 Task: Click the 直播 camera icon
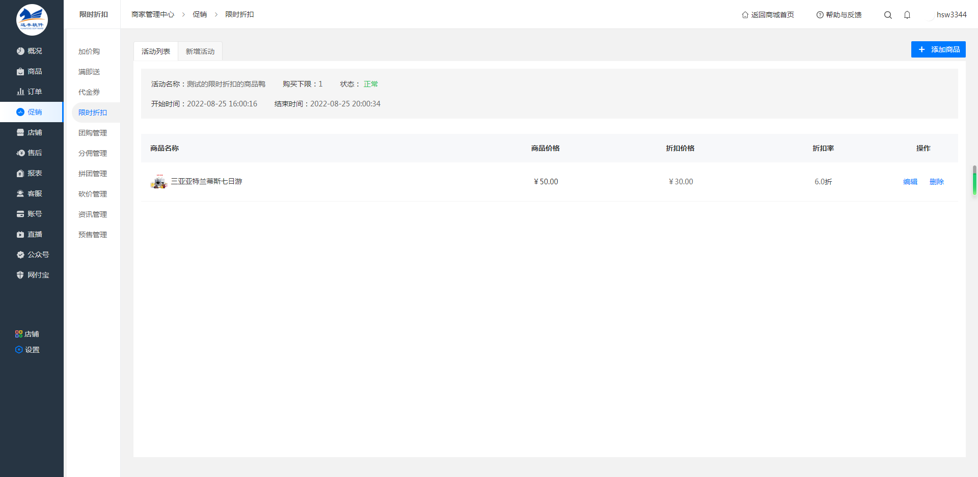click(20, 234)
